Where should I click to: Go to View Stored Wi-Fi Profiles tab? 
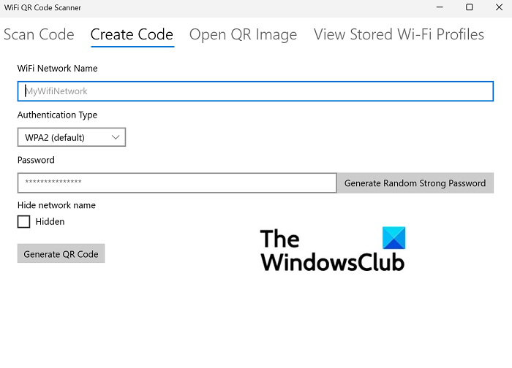click(399, 34)
